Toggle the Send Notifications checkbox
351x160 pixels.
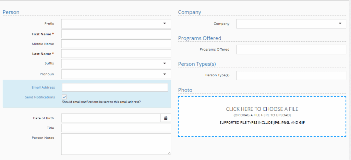(64, 97)
